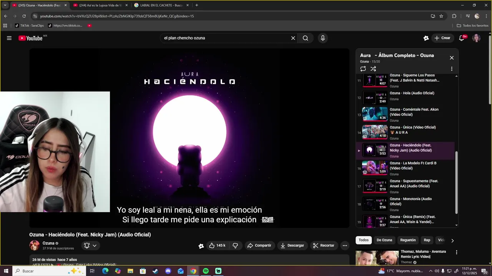Close the Aura playlist panel
The image size is (492, 276).
452,58
